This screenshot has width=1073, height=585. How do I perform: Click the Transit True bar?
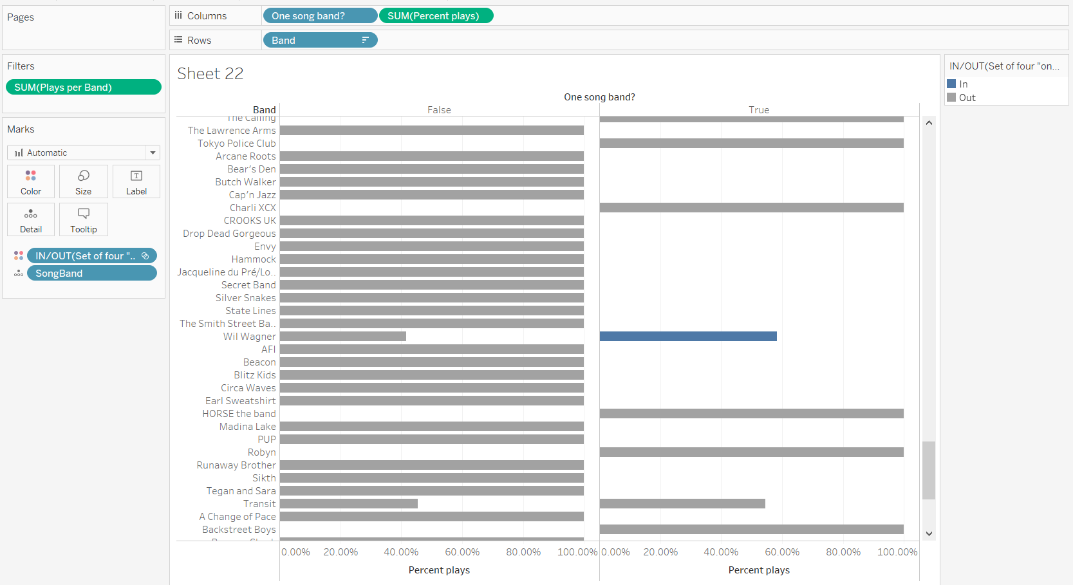[682, 503]
